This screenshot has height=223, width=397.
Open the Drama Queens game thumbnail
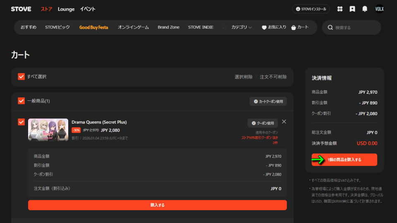coord(48,130)
